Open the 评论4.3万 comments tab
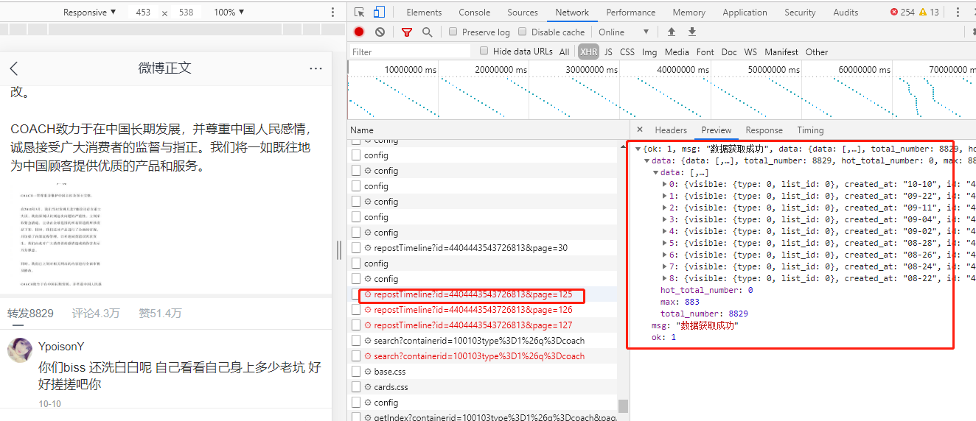The image size is (976, 421). [96, 313]
